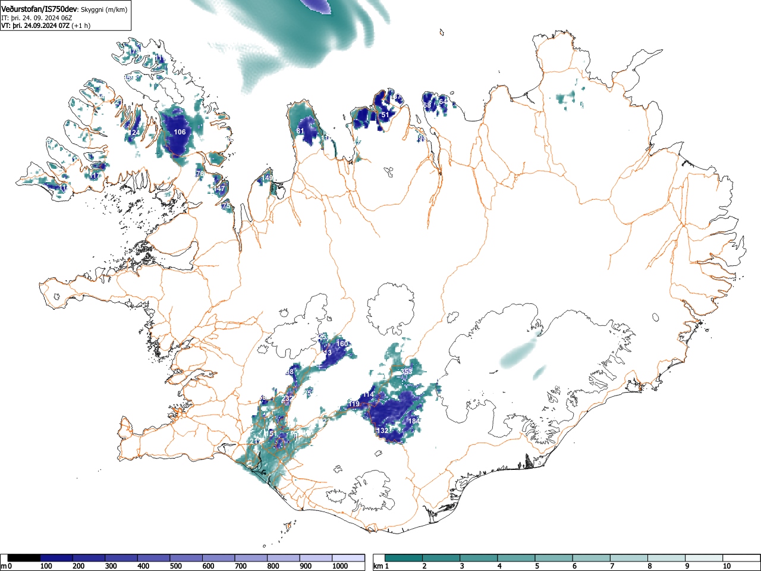Click the 500 tick label on meter legend
The height and width of the screenshot is (571, 761).
(175, 566)
